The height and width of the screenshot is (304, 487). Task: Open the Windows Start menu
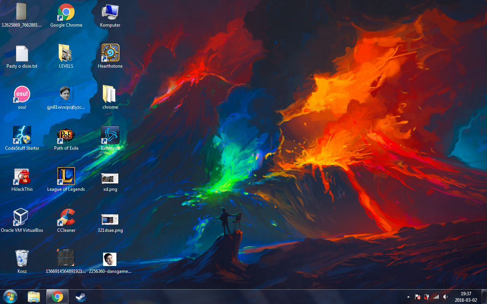(10, 296)
